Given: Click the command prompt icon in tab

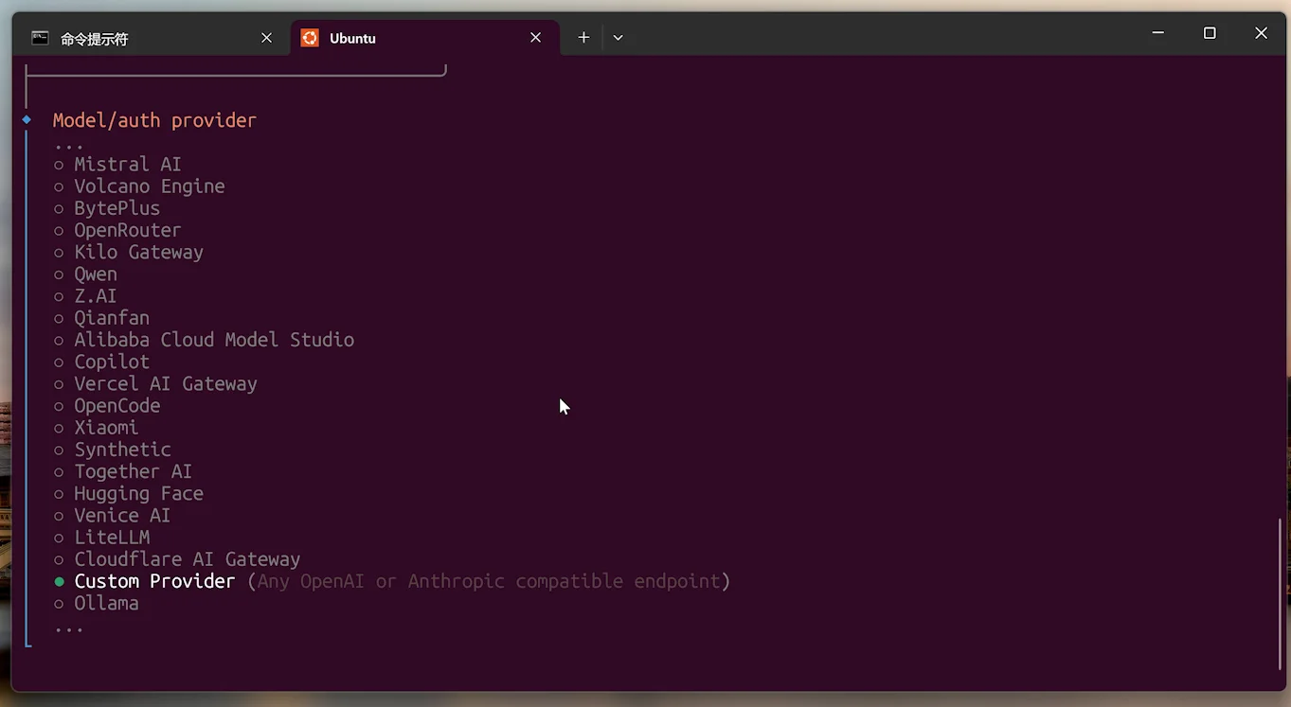Looking at the screenshot, I should (x=40, y=38).
